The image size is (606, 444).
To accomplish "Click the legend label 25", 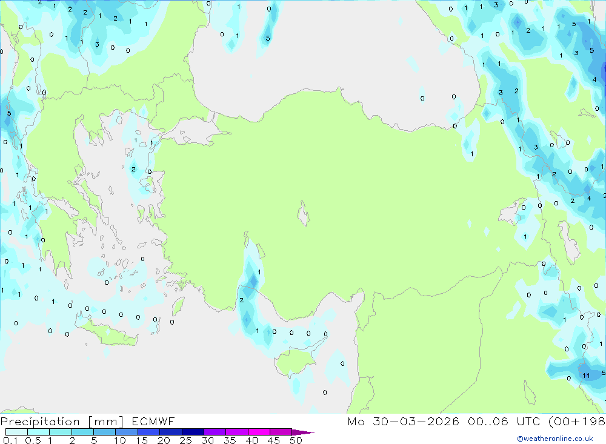I will 185,440.
